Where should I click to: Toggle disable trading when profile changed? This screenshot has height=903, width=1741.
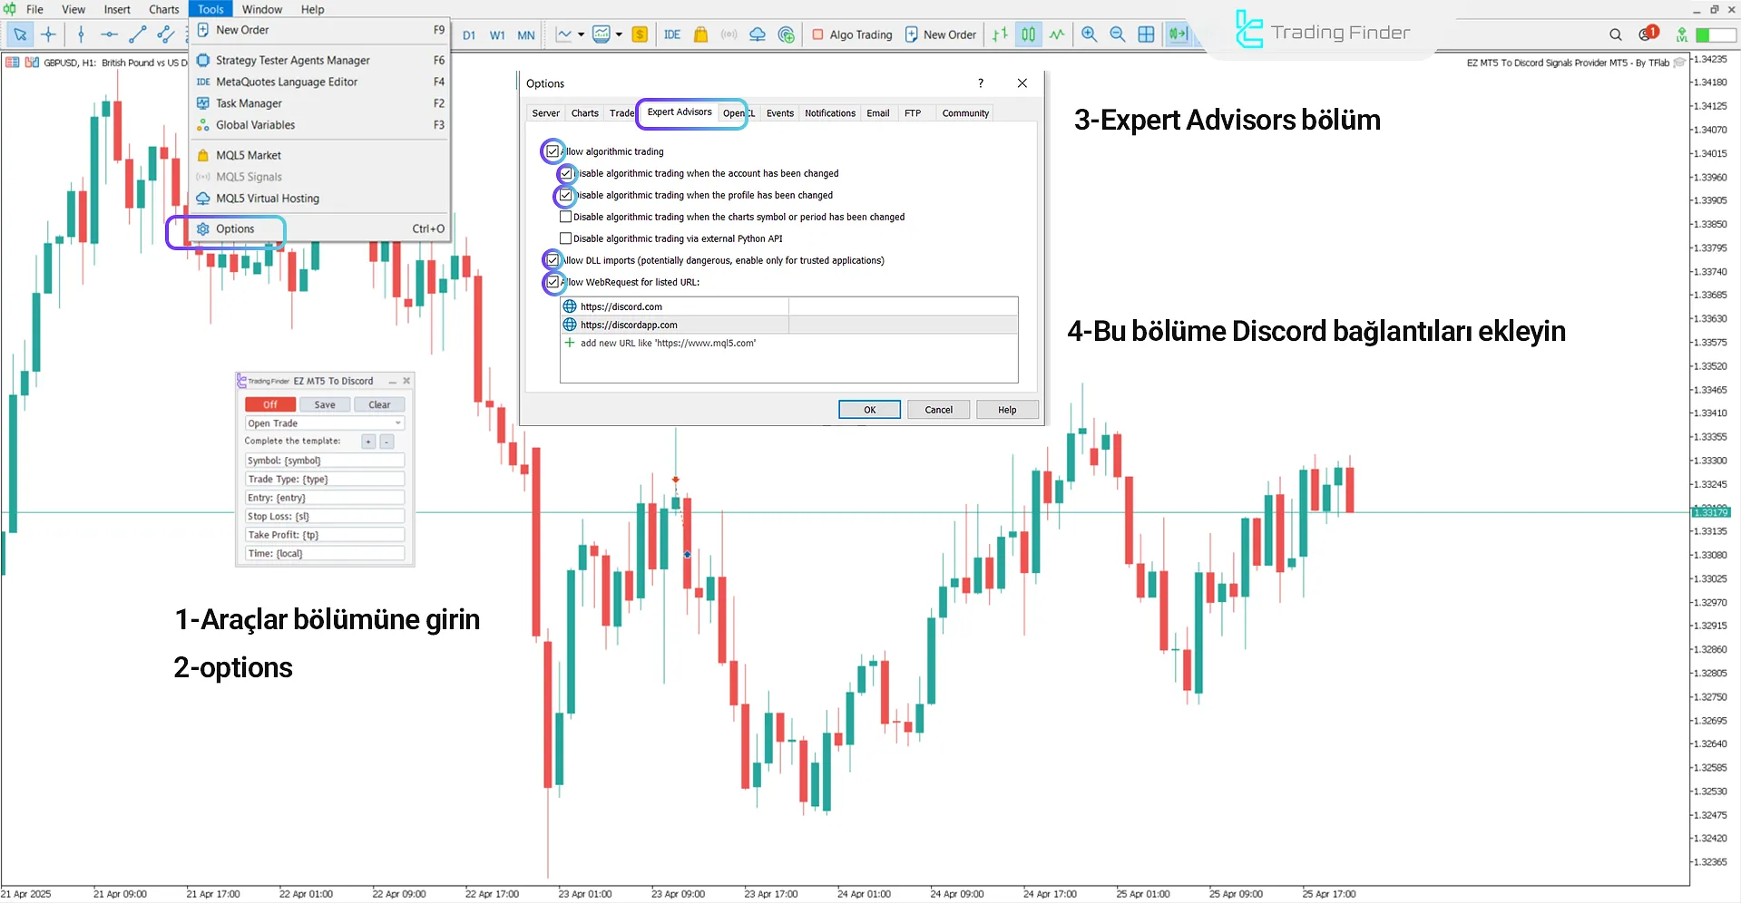click(x=565, y=195)
